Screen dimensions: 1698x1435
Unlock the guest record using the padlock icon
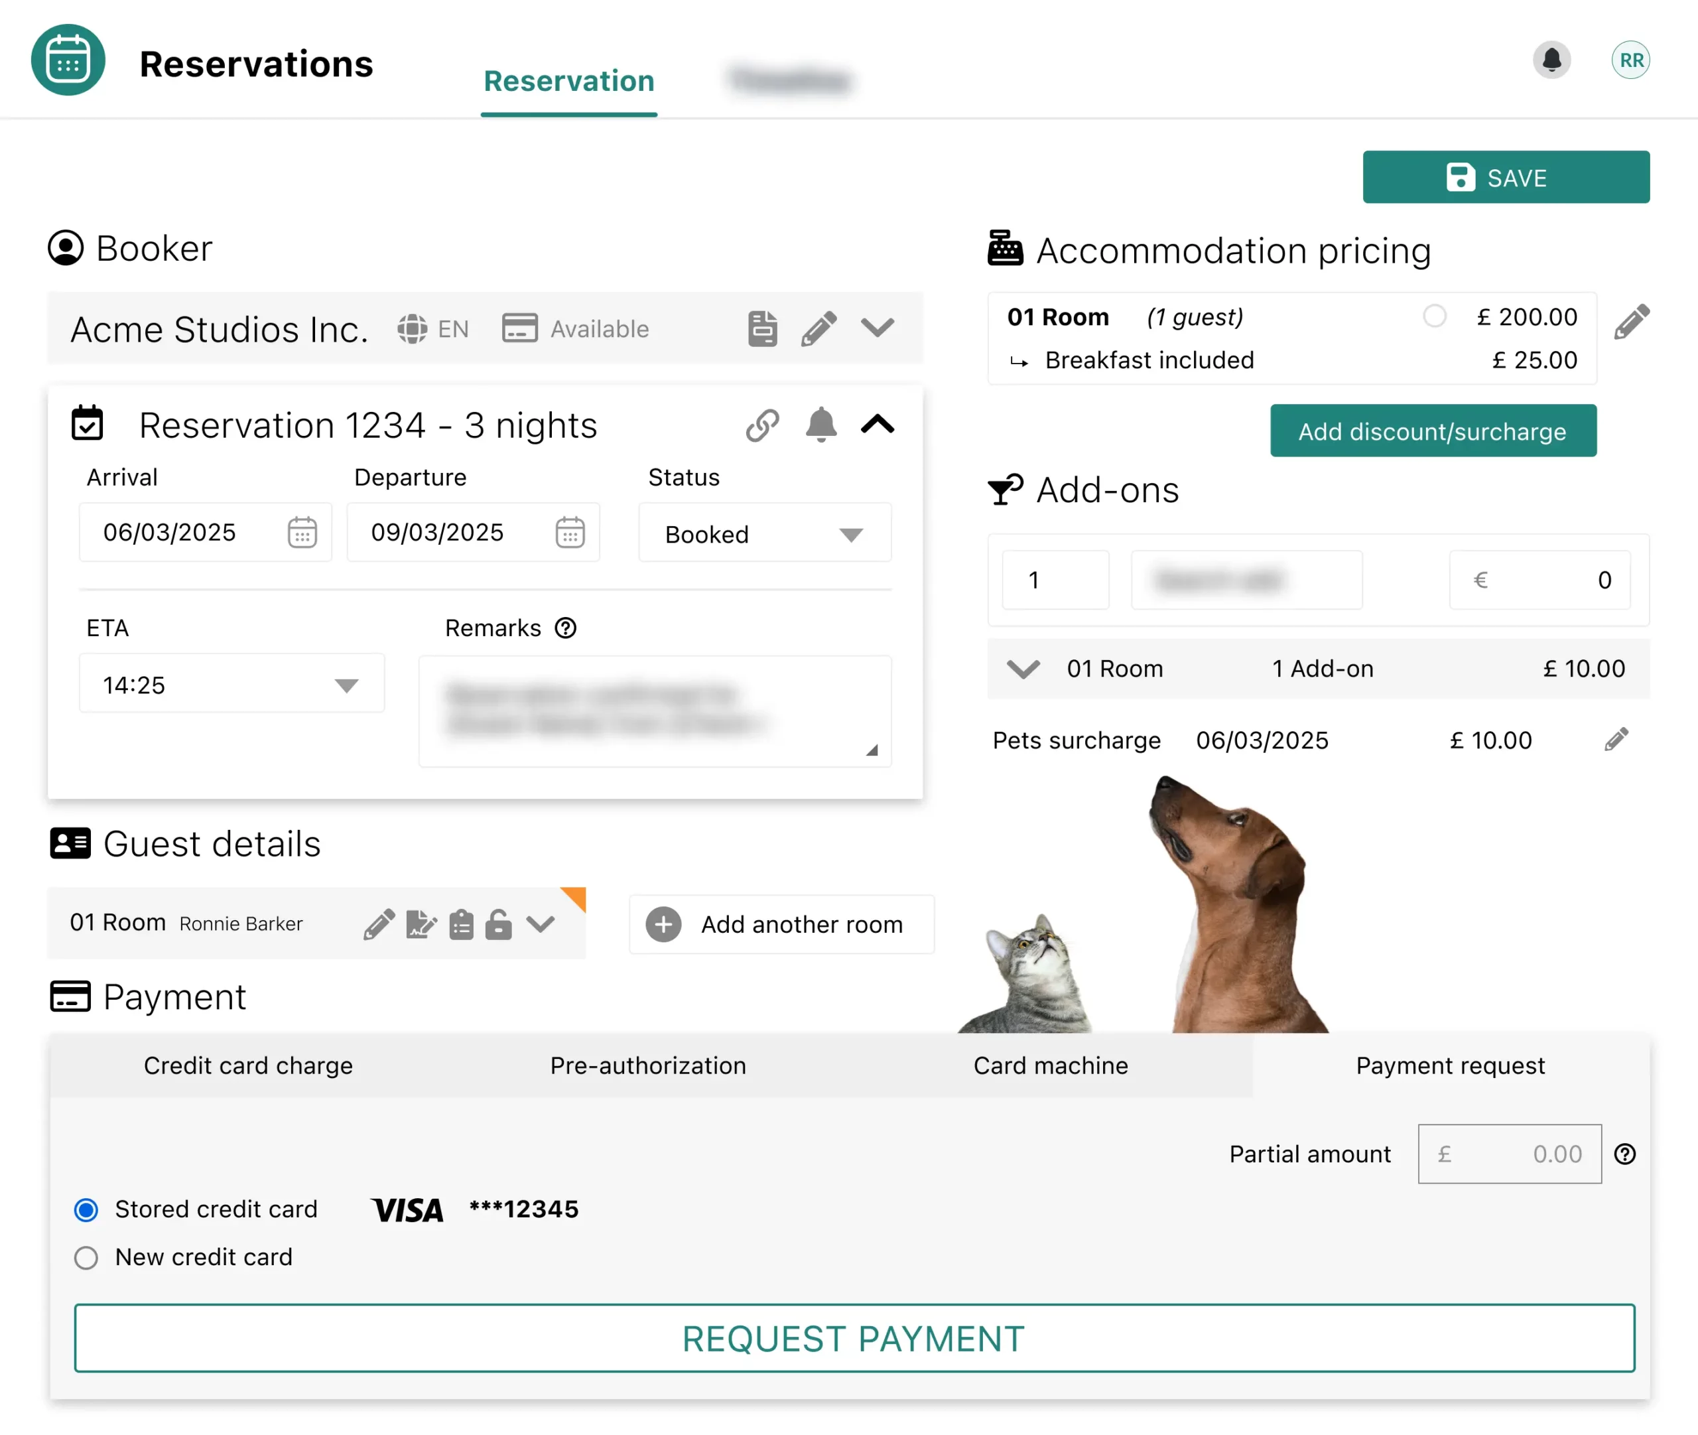click(499, 924)
